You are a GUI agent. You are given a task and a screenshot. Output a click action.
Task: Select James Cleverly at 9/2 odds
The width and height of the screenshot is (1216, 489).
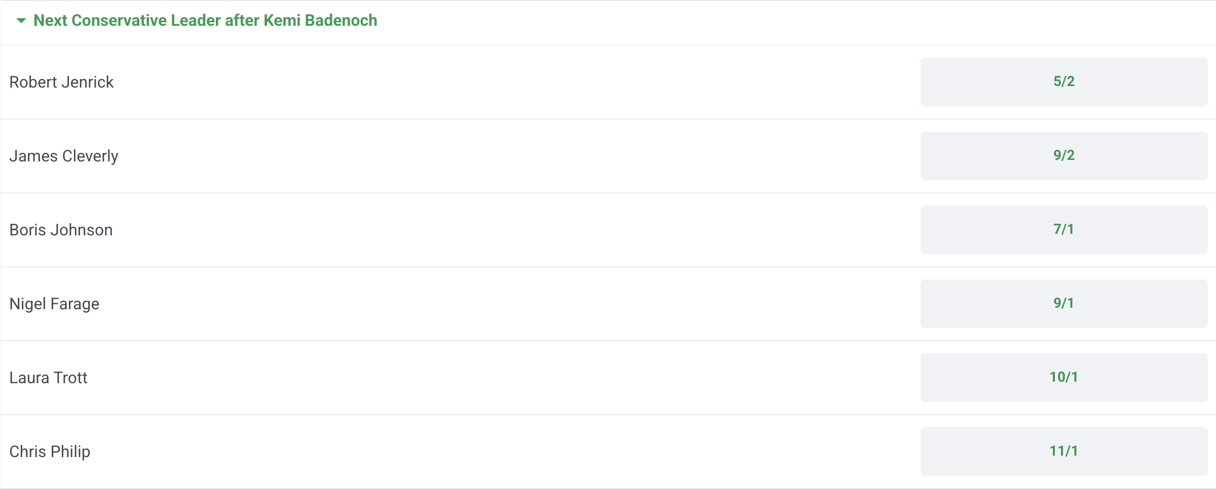pyautogui.click(x=1064, y=156)
